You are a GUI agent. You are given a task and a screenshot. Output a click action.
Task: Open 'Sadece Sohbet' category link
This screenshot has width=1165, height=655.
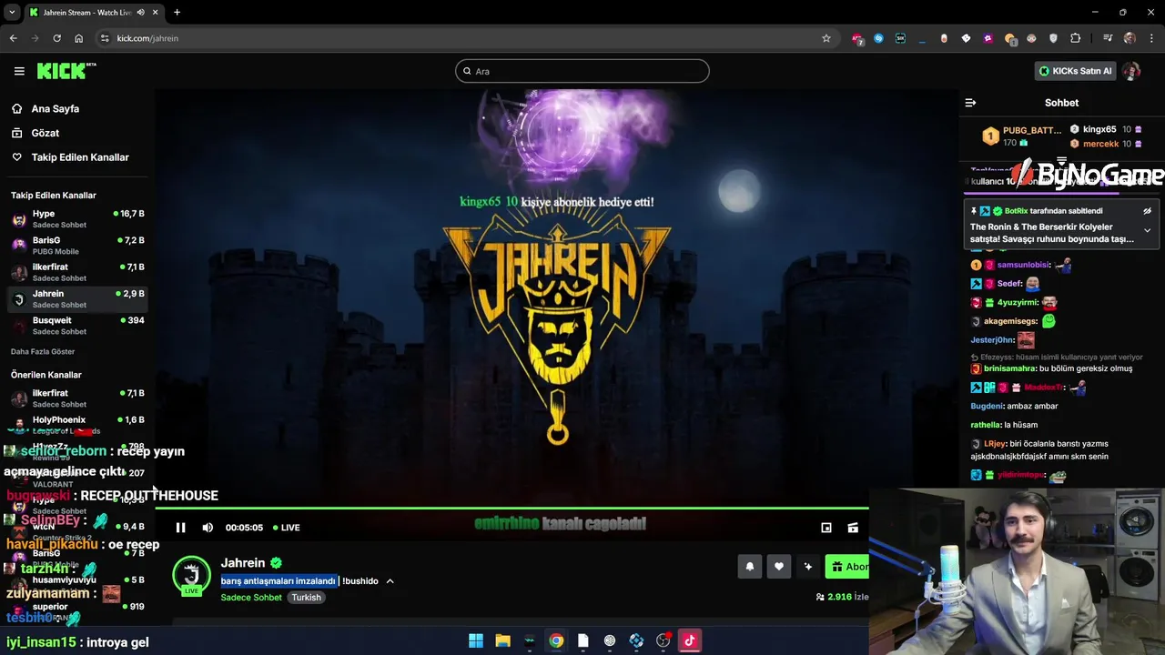point(251,598)
